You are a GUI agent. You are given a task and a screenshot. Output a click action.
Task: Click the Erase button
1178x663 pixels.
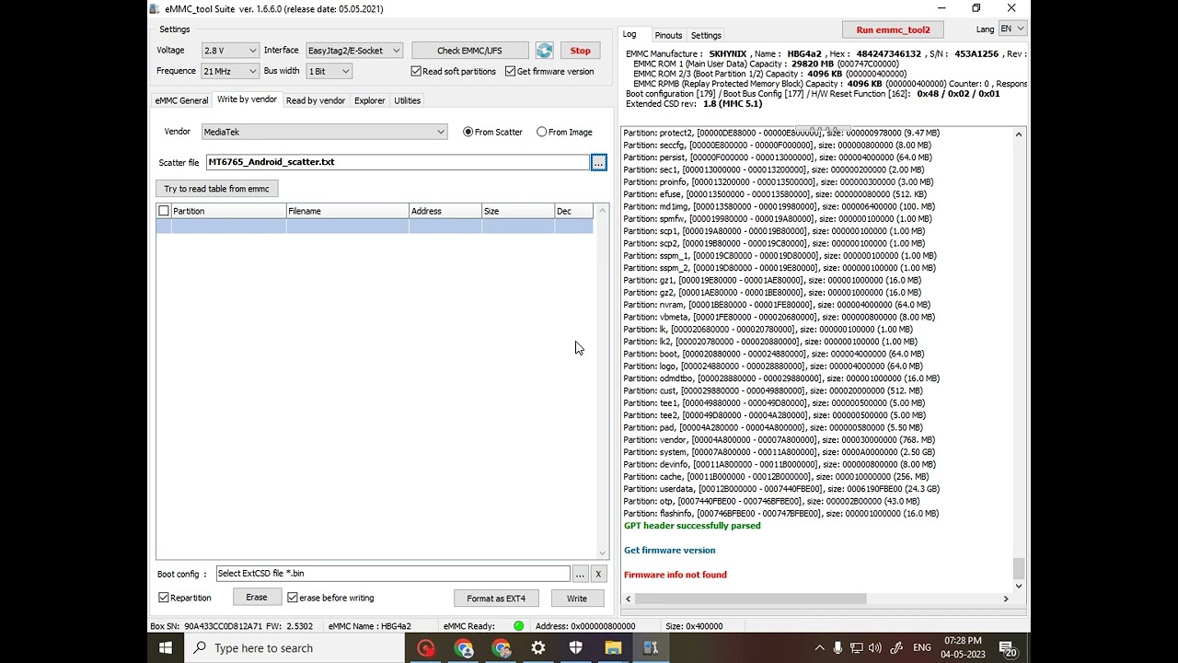[x=257, y=598]
